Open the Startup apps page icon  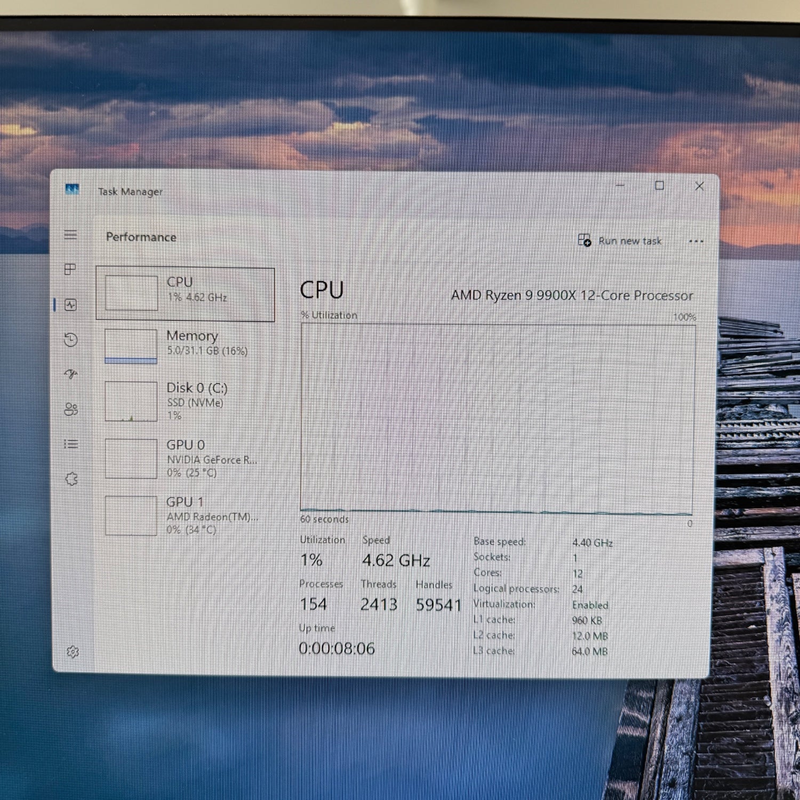71,374
